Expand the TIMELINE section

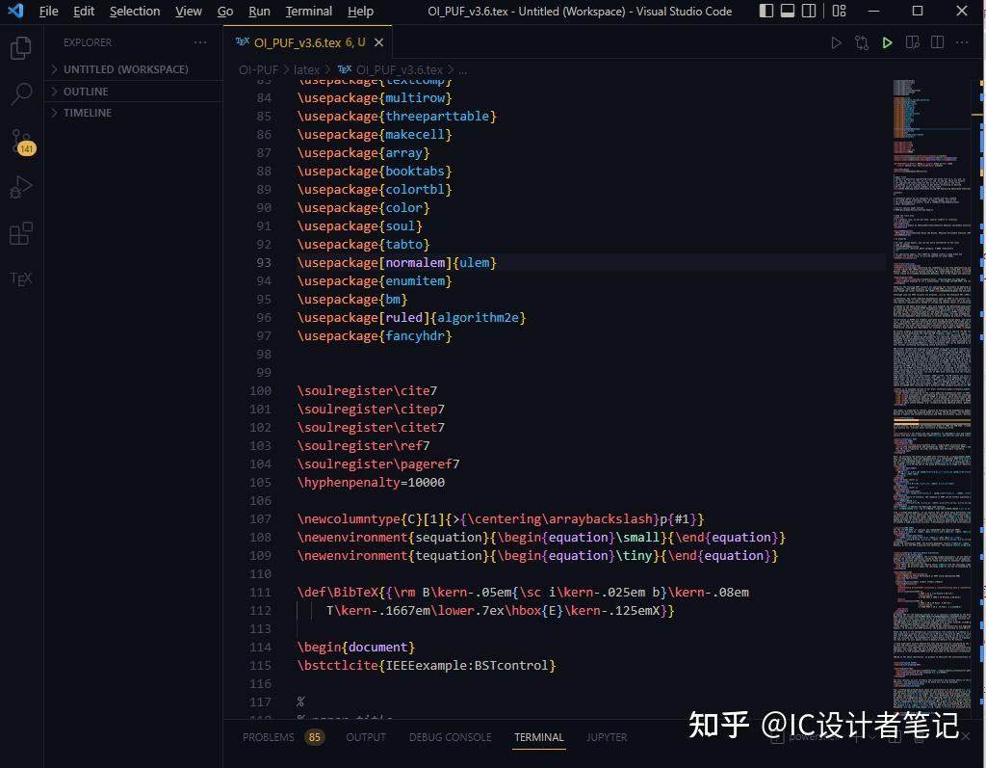pos(86,113)
